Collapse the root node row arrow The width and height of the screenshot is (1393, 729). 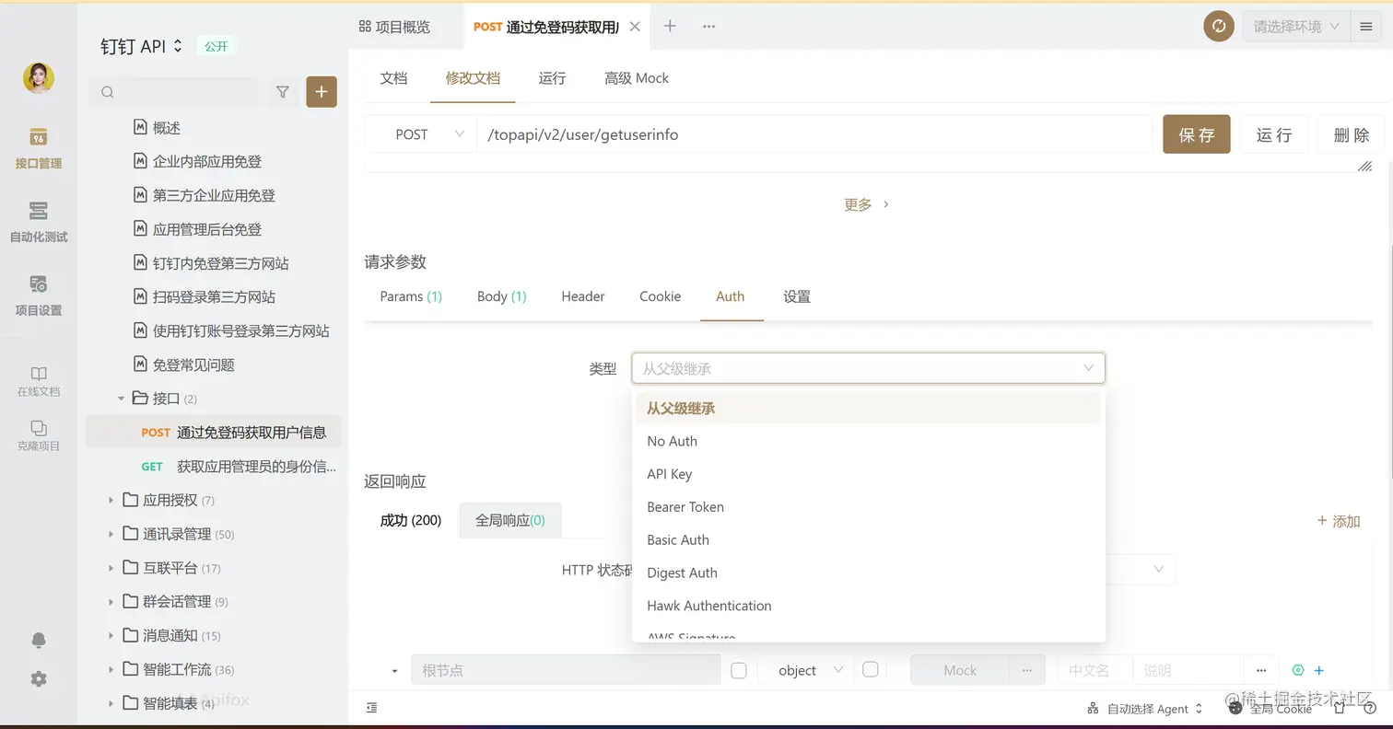395,671
